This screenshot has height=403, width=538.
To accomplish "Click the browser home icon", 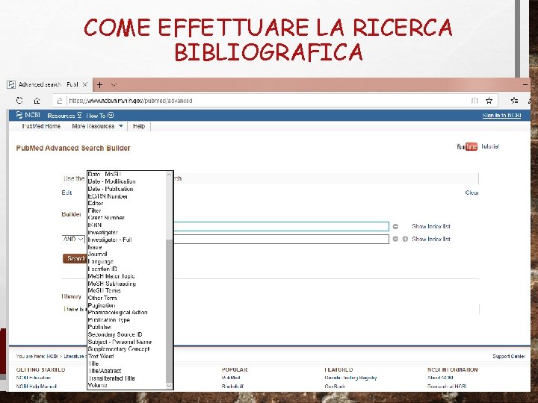I will (x=37, y=101).
